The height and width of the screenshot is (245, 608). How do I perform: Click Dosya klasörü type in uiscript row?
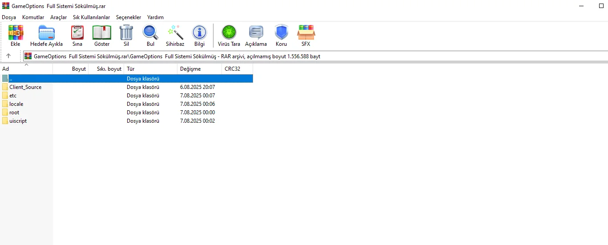click(143, 121)
